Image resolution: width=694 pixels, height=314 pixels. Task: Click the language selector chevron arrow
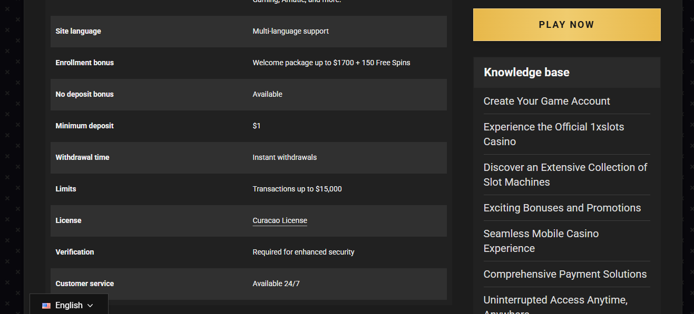(90, 306)
